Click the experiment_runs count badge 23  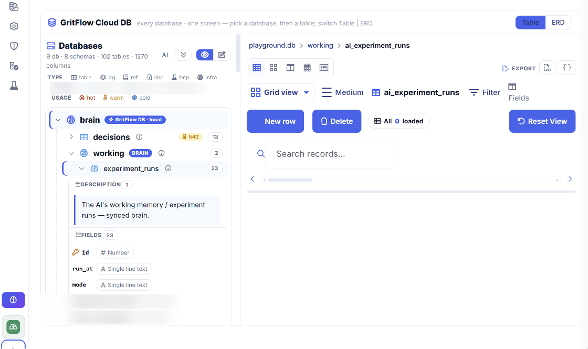click(x=215, y=168)
